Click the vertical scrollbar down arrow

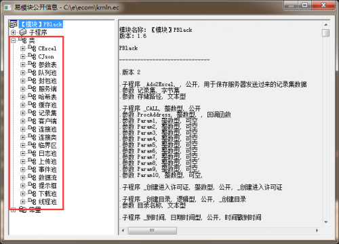click(x=325, y=222)
